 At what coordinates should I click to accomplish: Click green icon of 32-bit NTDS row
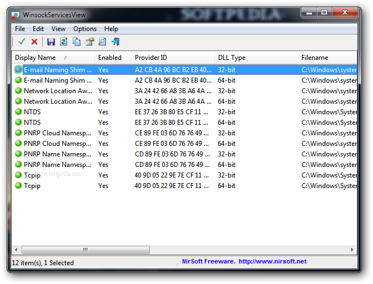pyautogui.click(x=18, y=111)
